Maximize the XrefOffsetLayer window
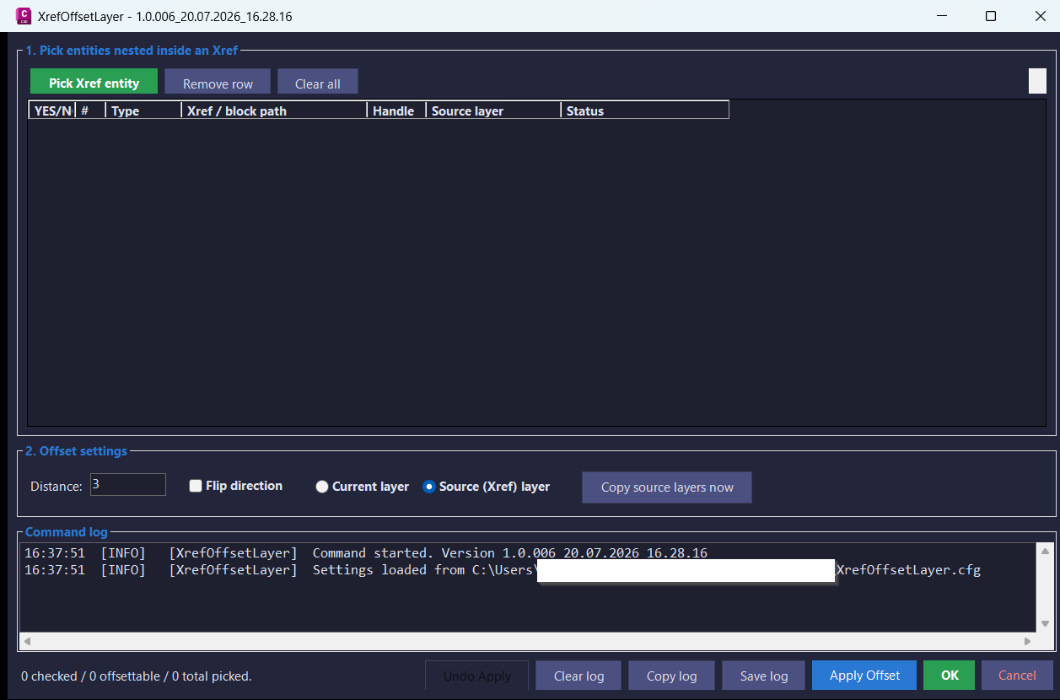The height and width of the screenshot is (700, 1060). (x=991, y=16)
